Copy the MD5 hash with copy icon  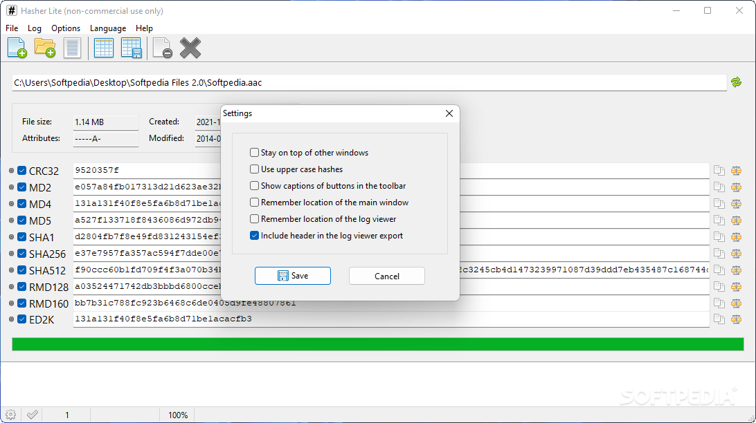[x=719, y=220]
